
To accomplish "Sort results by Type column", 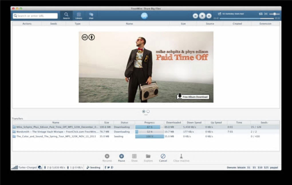I will [x=78, y=24].
